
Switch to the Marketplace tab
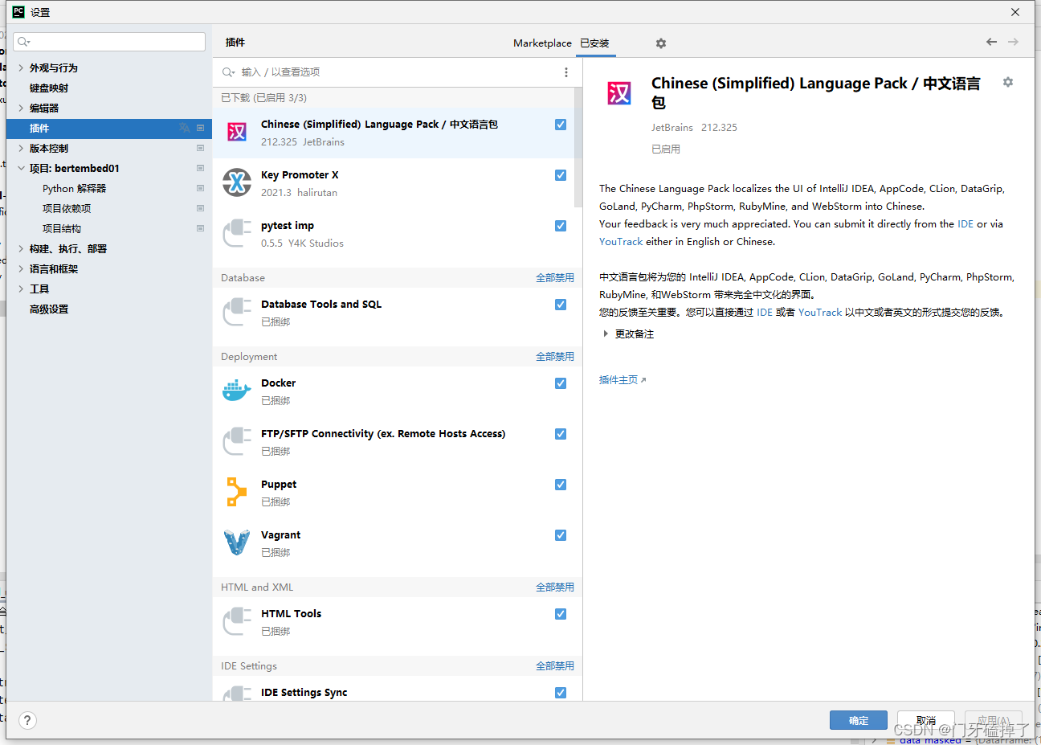point(542,43)
